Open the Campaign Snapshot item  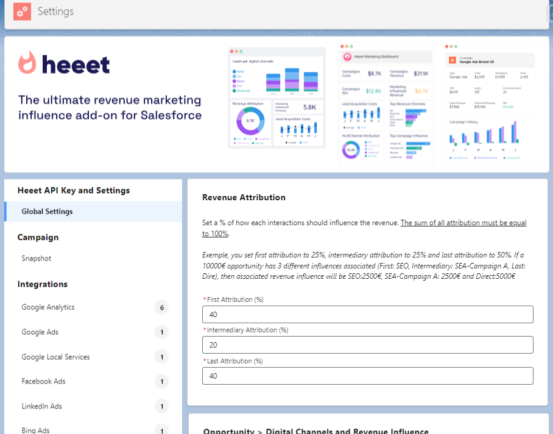37,259
